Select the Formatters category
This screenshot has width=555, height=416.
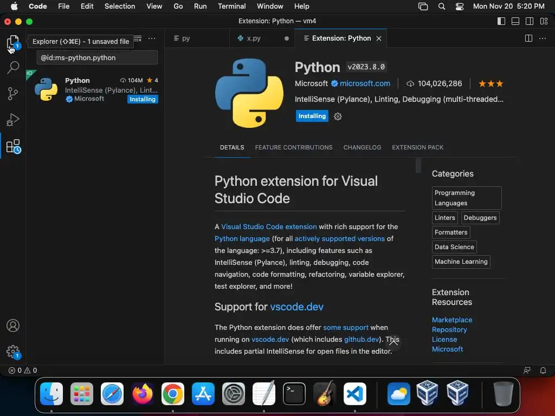tap(451, 232)
